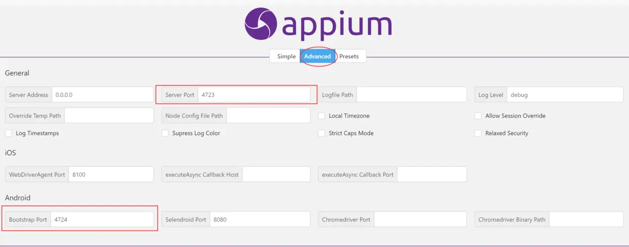Click the General section heading
The height and width of the screenshot is (247, 629).
tap(17, 73)
